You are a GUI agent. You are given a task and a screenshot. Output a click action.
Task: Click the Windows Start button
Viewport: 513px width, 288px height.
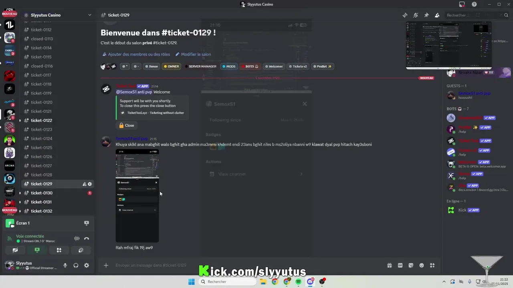(192, 282)
